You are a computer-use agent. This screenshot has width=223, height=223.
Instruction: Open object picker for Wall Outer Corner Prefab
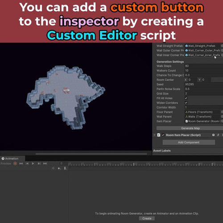point(222,50)
